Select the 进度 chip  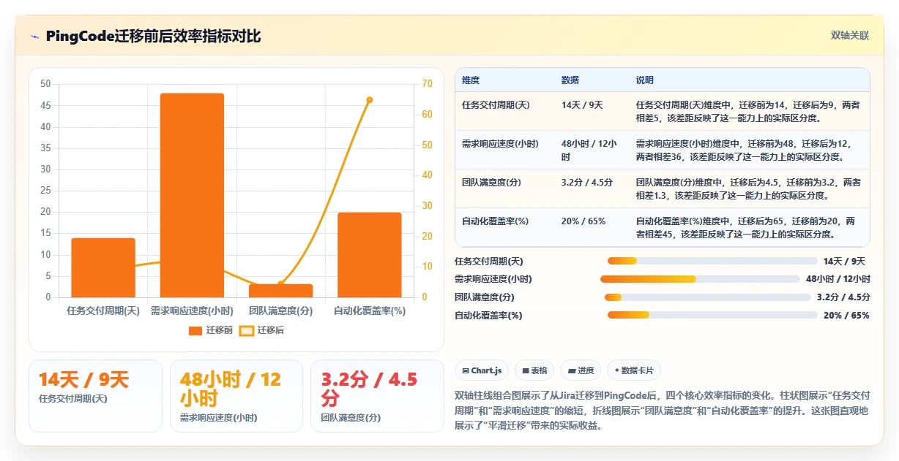581,370
